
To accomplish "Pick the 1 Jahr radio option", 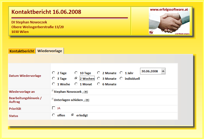I will pos(121,73).
